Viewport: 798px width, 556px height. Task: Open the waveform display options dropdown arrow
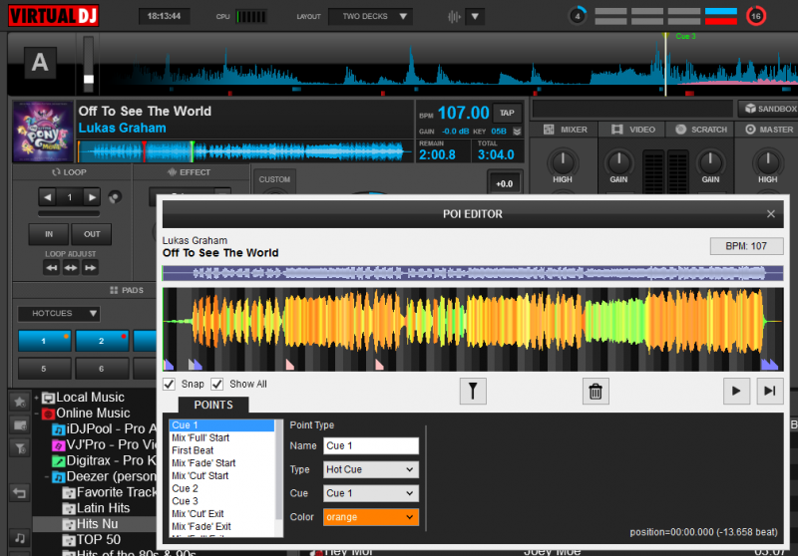[x=475, y=16]
